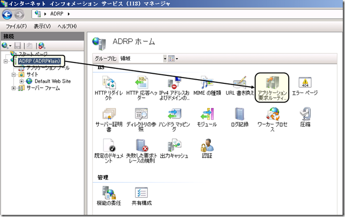Image resolution: width=345 pixels, height=217 pixels.
Task: Open the エラー ページ feature
Action: point(305,86)
